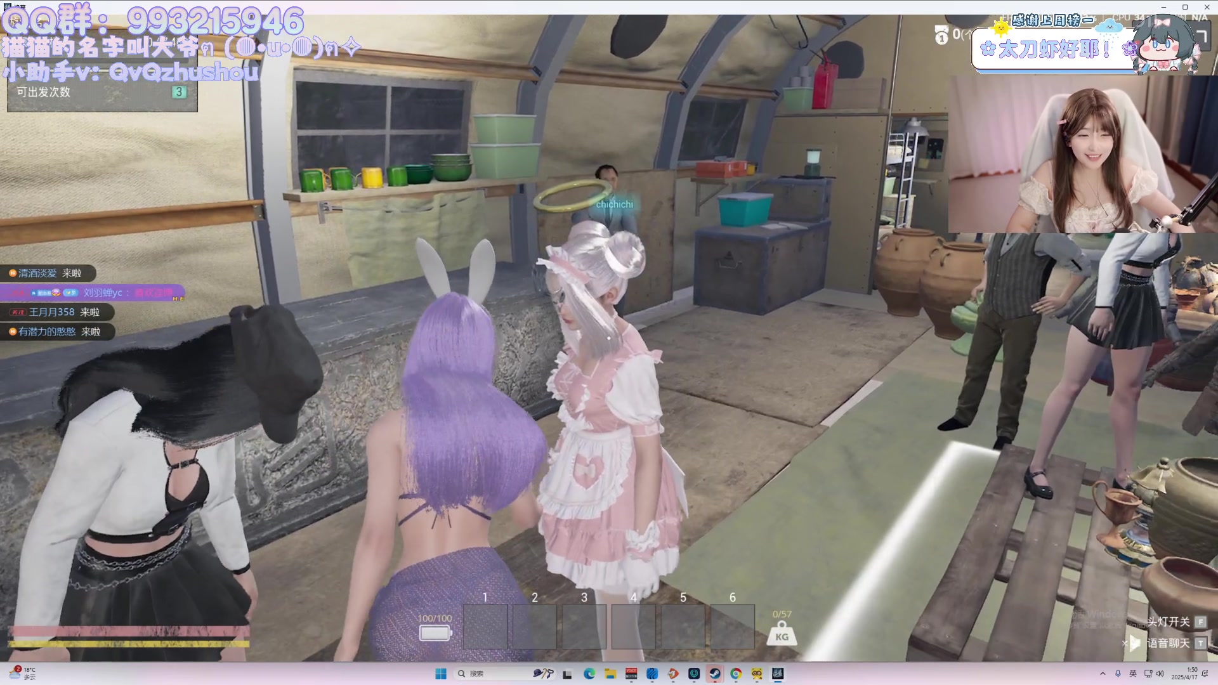1218x685 pixels.
Task: Click 小助手v: QvQzhushou overlay text
Action: click(131, 72)
